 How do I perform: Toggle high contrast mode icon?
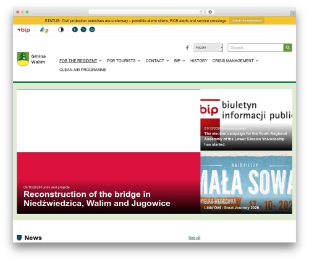(61, 30)
